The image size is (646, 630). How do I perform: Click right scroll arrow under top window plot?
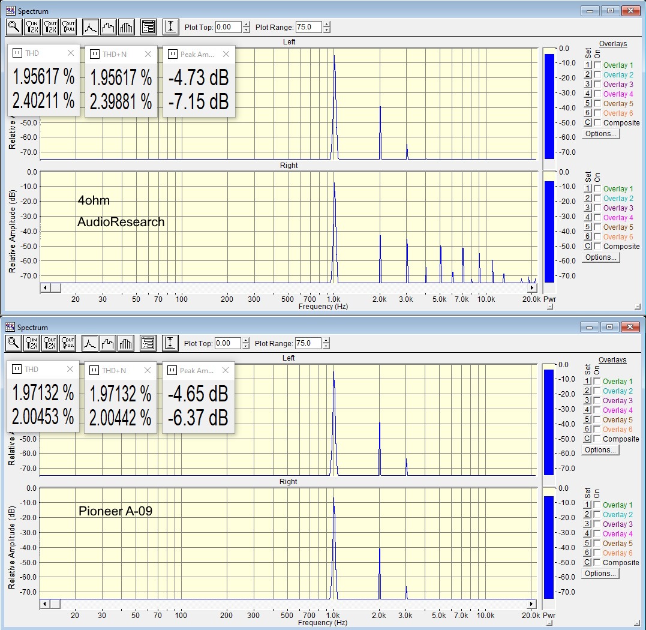532,287
